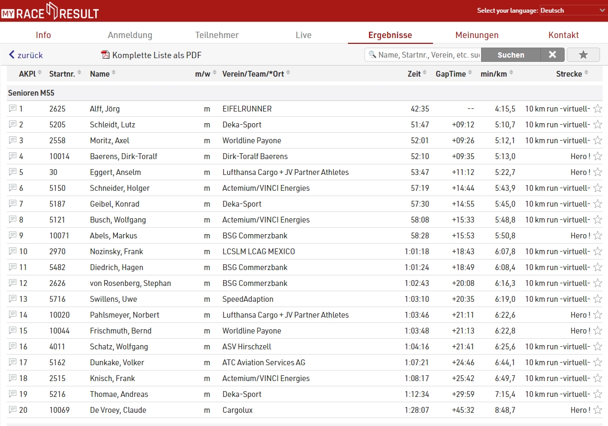Viewport: 608px width, 426px height.
Task: Open the language selection dropdown
Action: click(573, 11)
